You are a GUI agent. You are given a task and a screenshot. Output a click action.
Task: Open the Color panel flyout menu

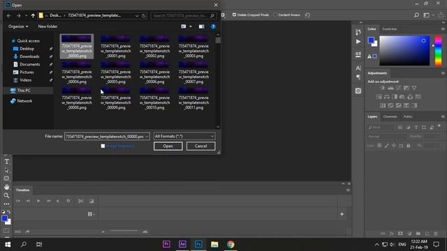[x=443, y=29]
